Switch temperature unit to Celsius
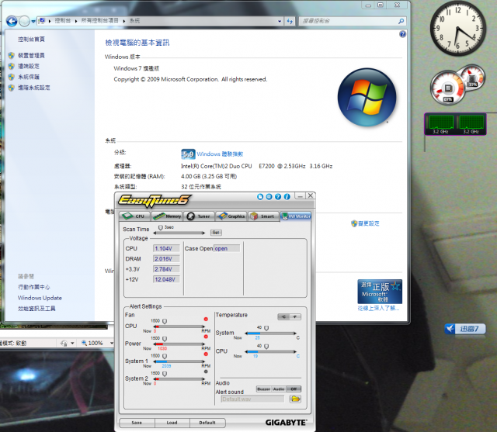 [283, 316]
